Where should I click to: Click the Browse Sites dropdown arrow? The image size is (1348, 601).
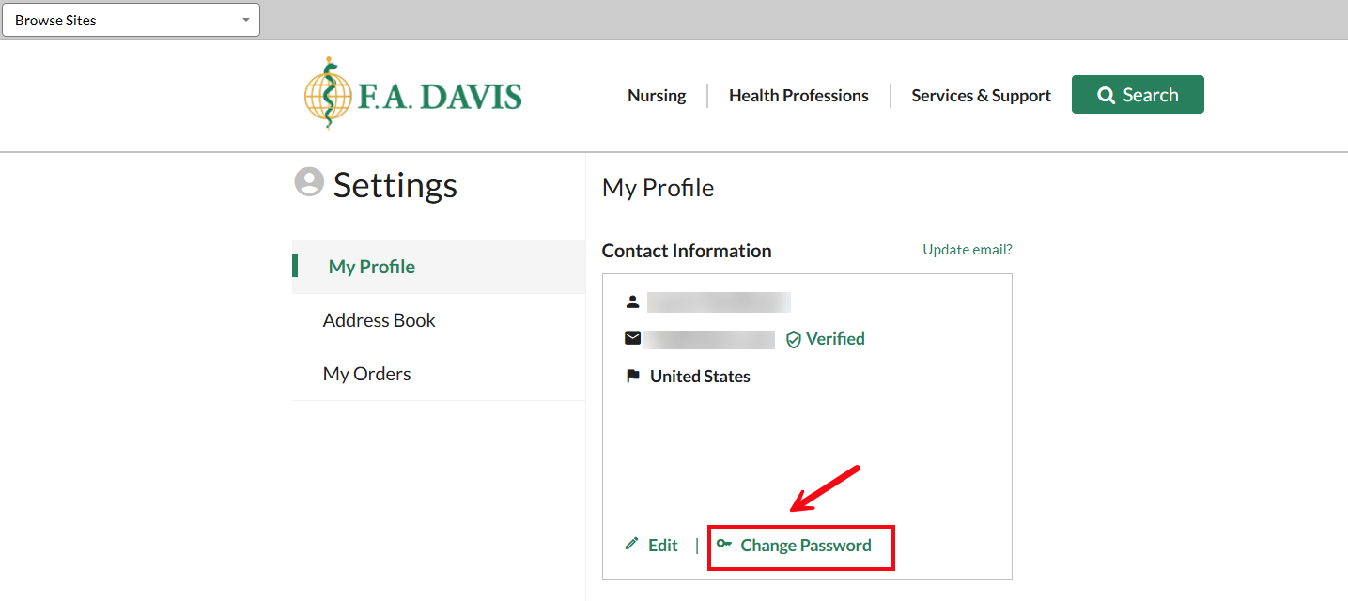coord(246,19)
